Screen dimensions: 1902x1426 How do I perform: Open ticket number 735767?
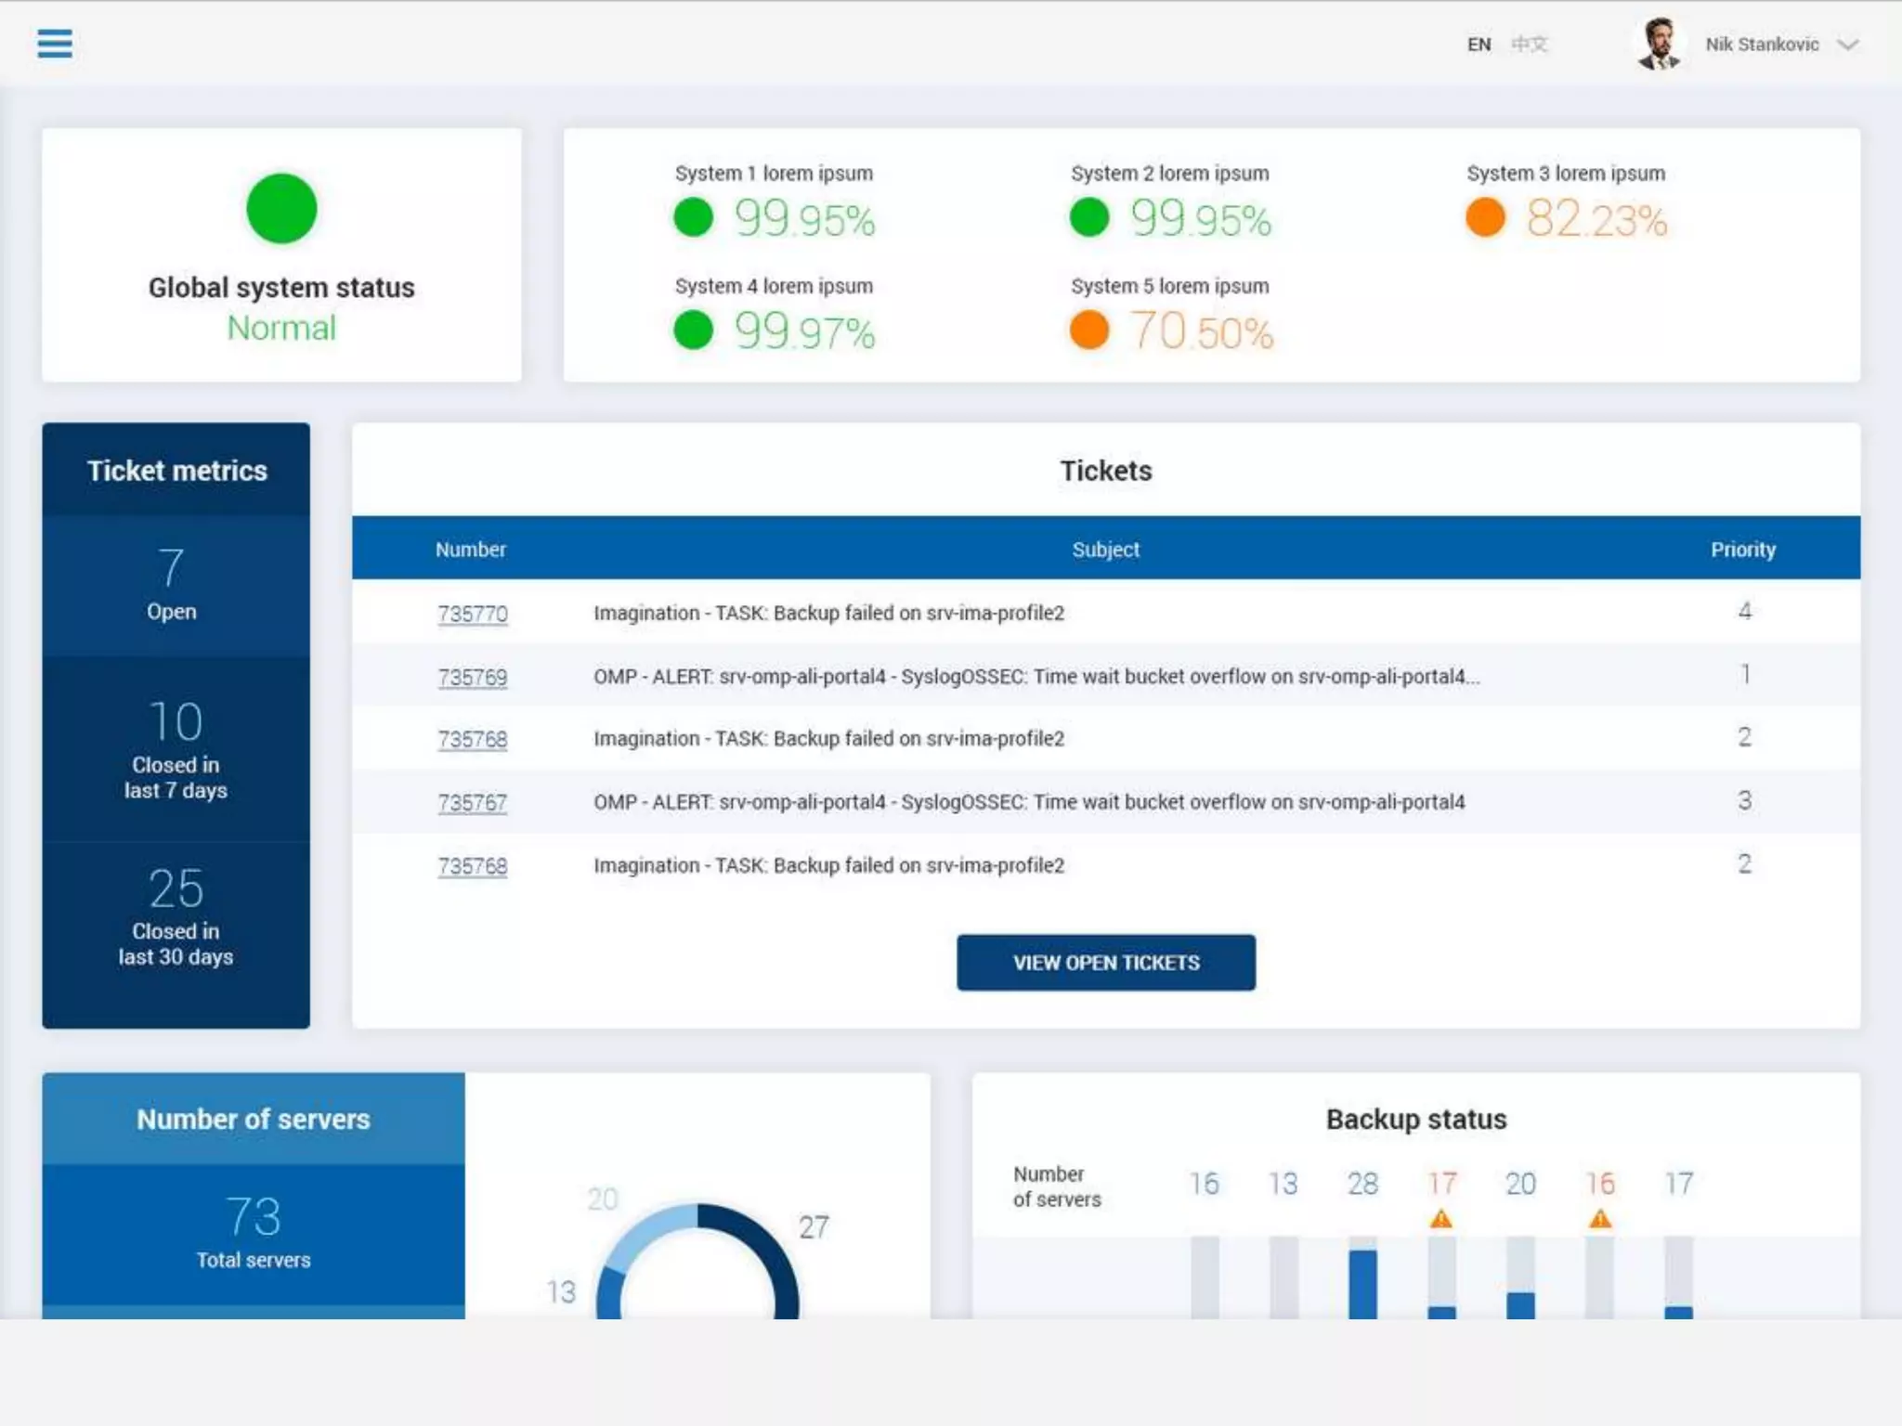click(473, 802)
